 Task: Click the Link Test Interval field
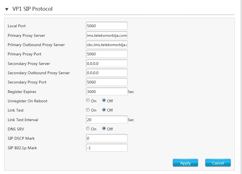point(107,120)
